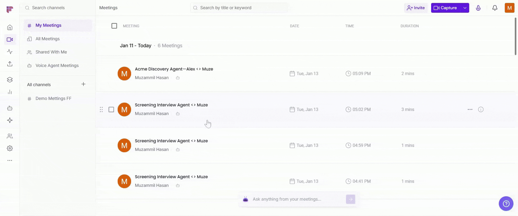The height and width of the screenshot is (216, 518).
Task: Add a new channel with plus button
Action: 83,84
